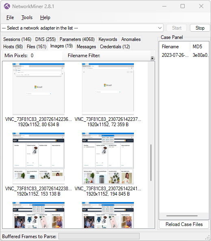Click label '1920x1152, 194 845 B'

coord(108,194)
